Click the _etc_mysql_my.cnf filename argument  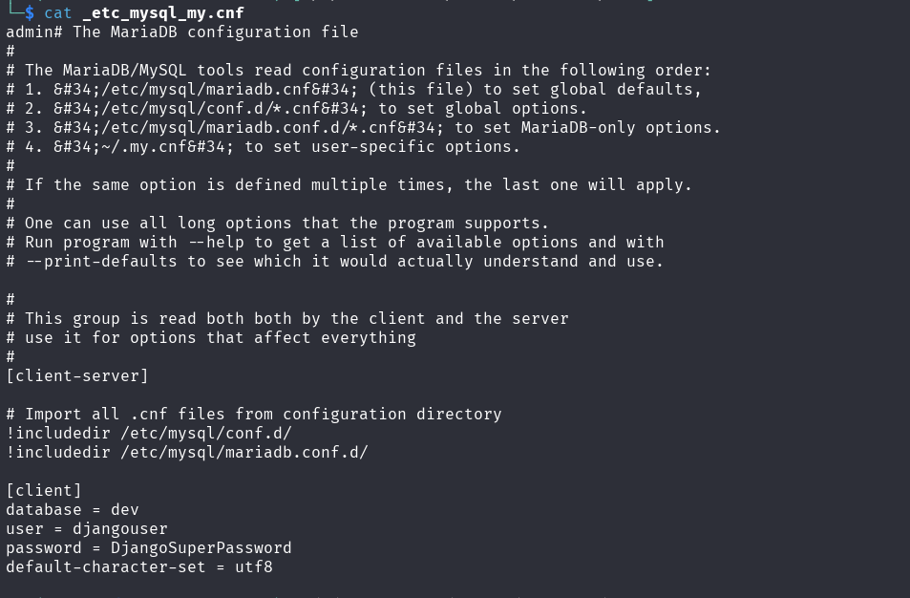click(x=162, y=12)
